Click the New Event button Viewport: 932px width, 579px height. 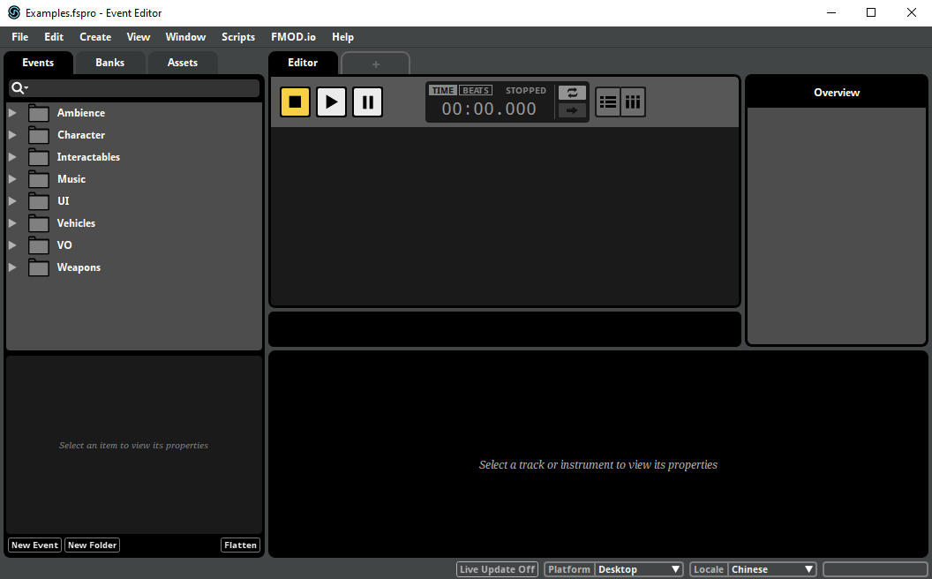pos(34,545)
